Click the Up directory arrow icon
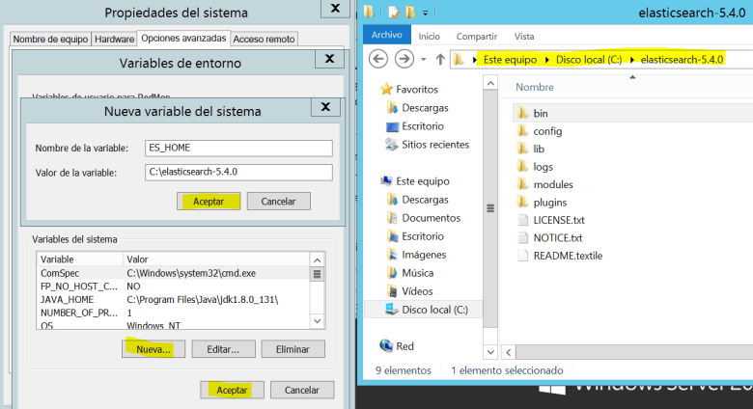The height and width of the screenshot is (409, 753). click(x=440, y=60)
